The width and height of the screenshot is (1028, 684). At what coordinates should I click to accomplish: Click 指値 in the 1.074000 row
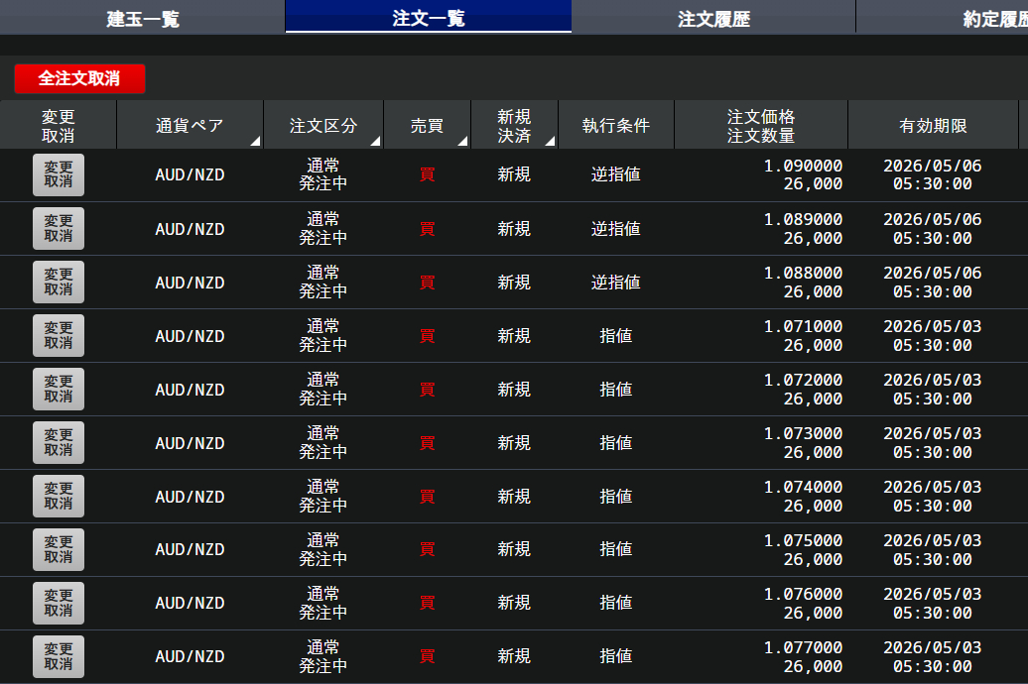coord(615,497)
